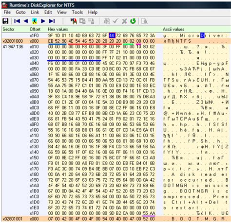
Task: Click ASCII text 'Ctrl+Alt+Del'
Action: [195, 202]
